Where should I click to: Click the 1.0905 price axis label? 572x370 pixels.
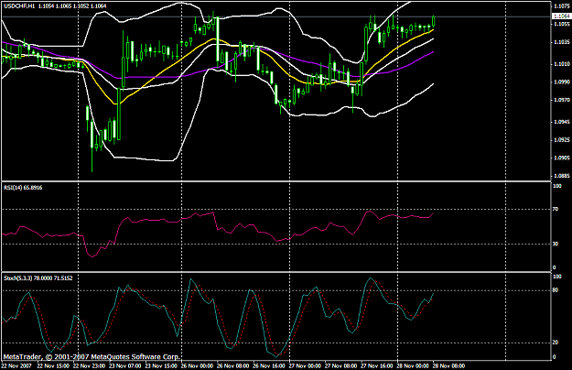coord(562,158)
